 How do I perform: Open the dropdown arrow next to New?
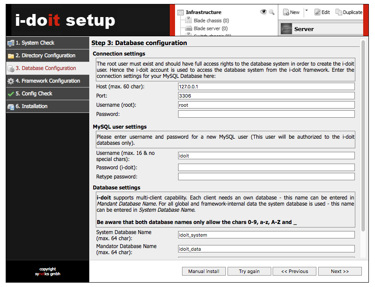tap(306, 10)
